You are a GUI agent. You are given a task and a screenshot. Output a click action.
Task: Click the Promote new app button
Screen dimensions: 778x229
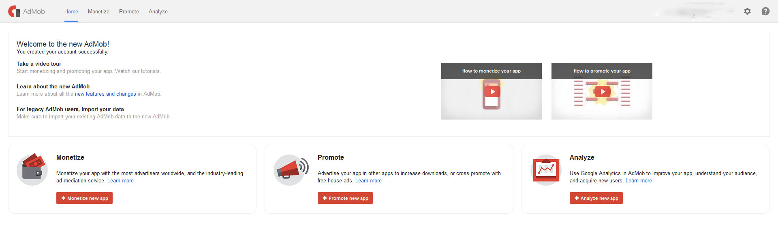345,198
